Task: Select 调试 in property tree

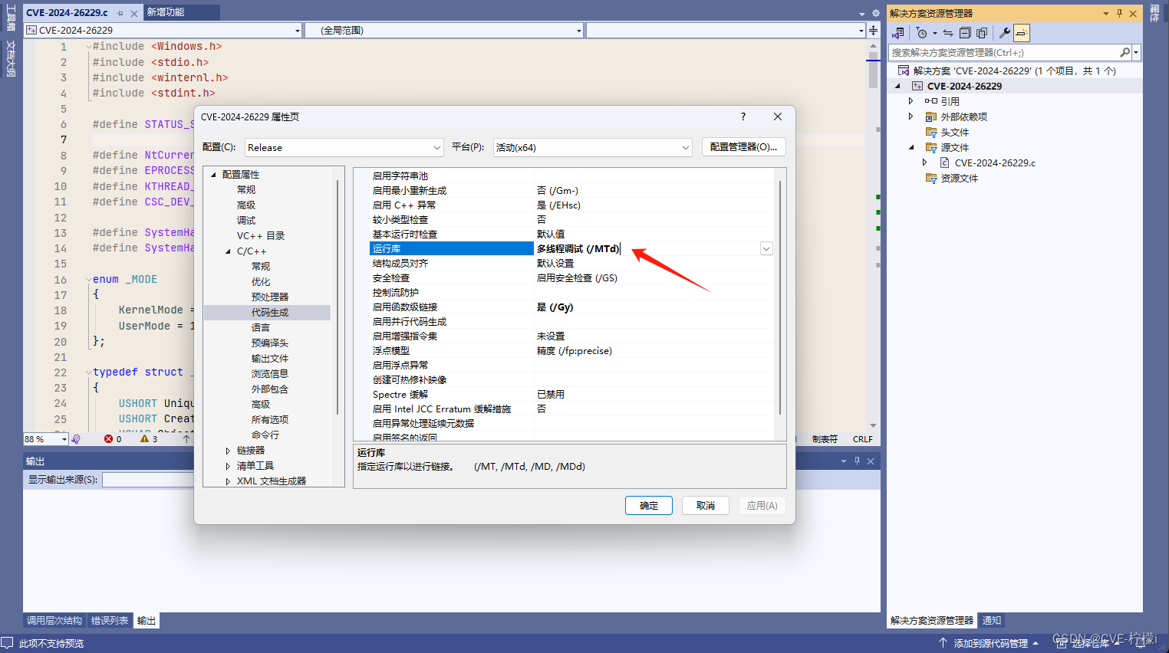Action: [246, 220]
